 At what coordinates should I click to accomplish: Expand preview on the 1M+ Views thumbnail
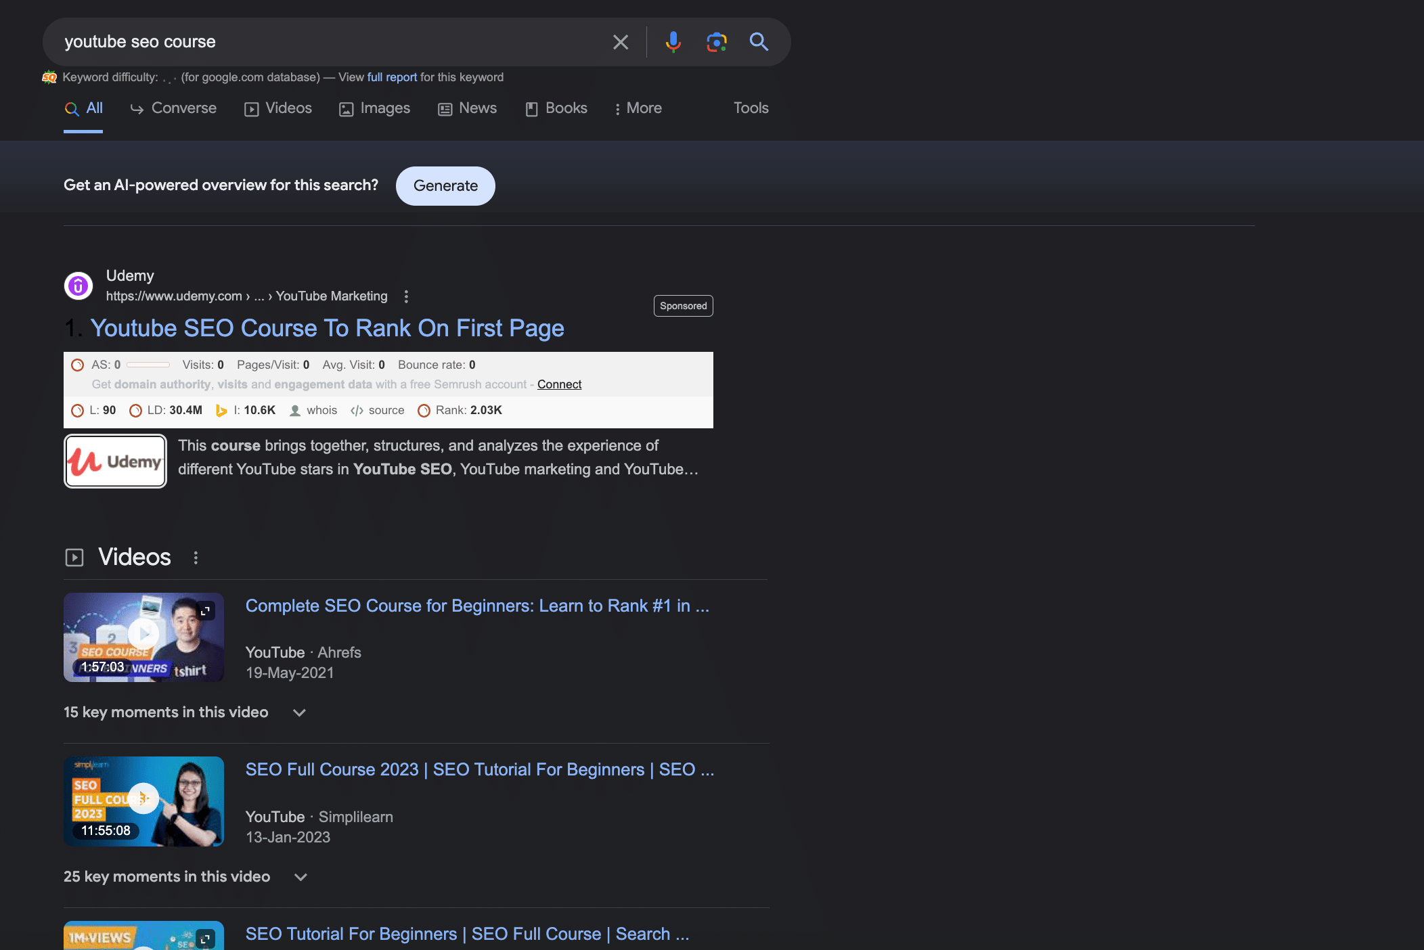tap(205, 939)
